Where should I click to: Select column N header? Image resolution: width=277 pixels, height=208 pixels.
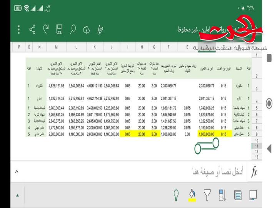(x=39, y=47)
